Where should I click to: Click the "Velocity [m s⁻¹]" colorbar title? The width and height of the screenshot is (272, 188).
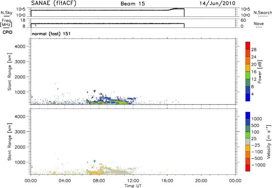click(269, 142)
